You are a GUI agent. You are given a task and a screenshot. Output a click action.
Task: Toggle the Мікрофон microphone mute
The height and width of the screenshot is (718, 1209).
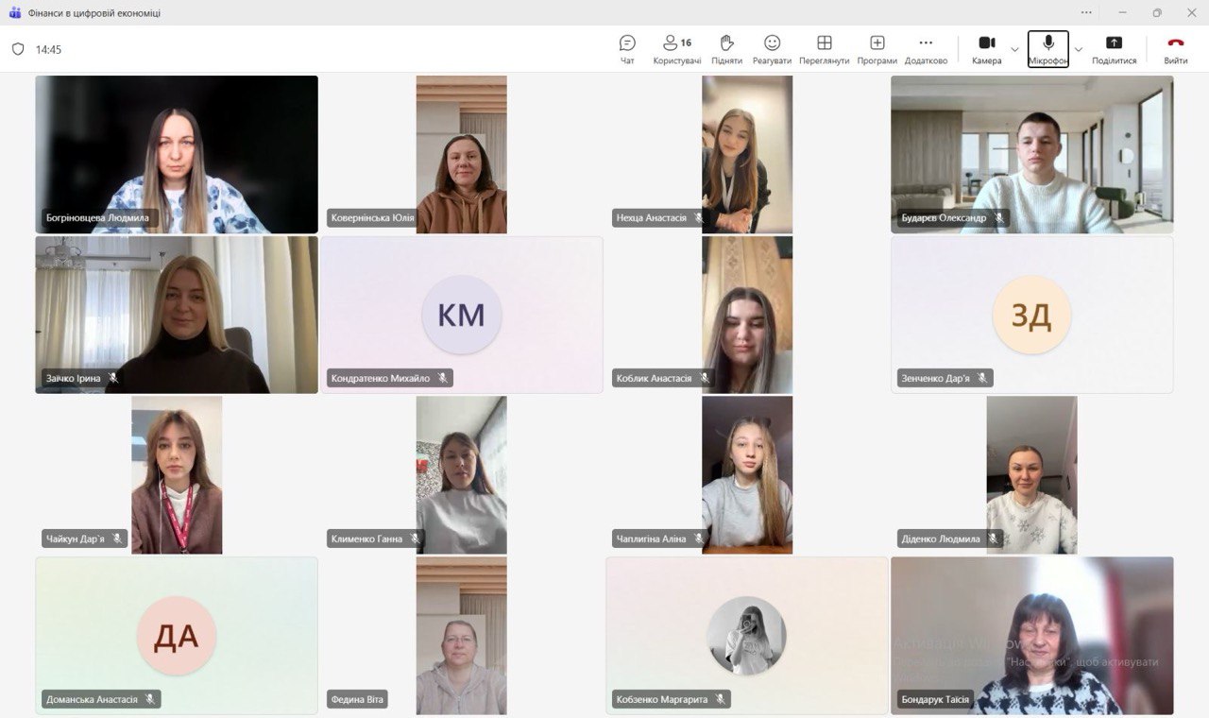click(x=1047, y=49)
